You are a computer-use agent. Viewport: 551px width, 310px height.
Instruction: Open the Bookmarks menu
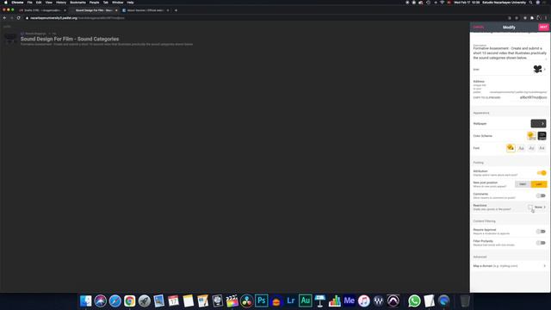[77, 3]
